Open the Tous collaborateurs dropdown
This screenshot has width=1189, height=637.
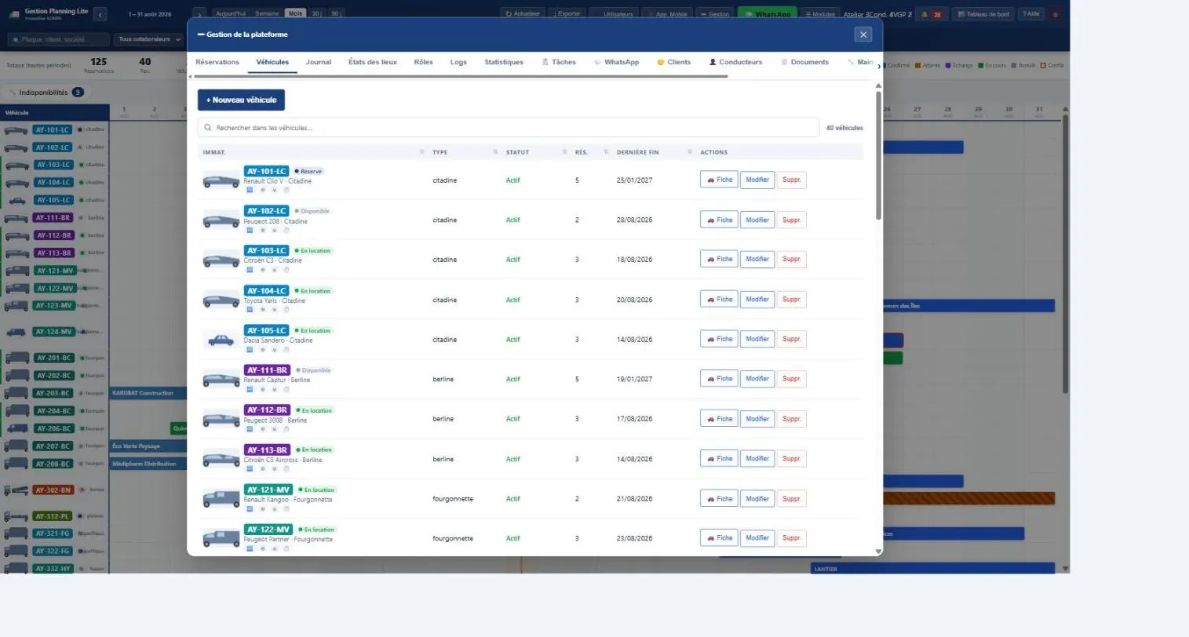[x=149, y=39]
